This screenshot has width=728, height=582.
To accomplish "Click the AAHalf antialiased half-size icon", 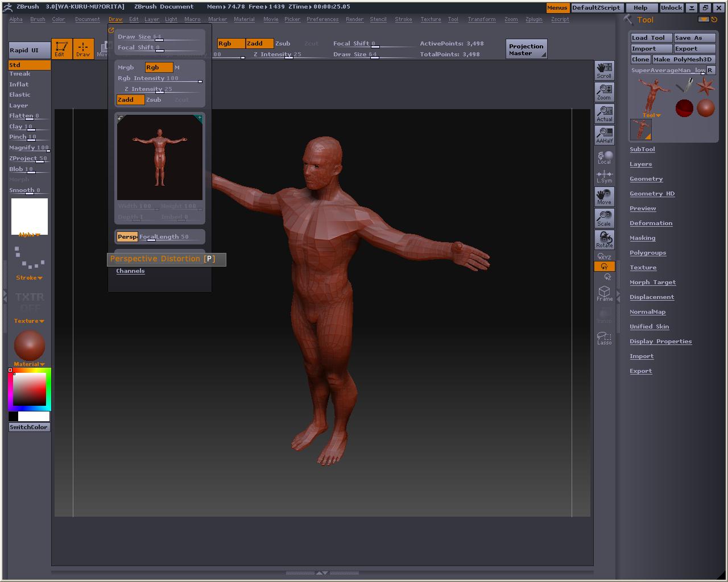I will pos(604,135).
